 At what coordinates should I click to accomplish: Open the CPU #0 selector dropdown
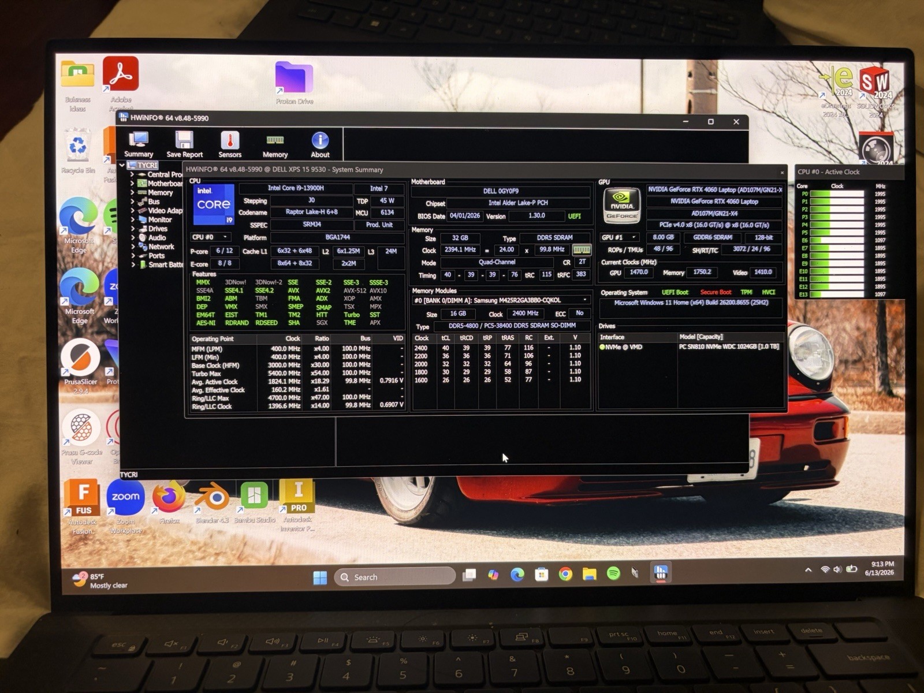click(211, 237)
